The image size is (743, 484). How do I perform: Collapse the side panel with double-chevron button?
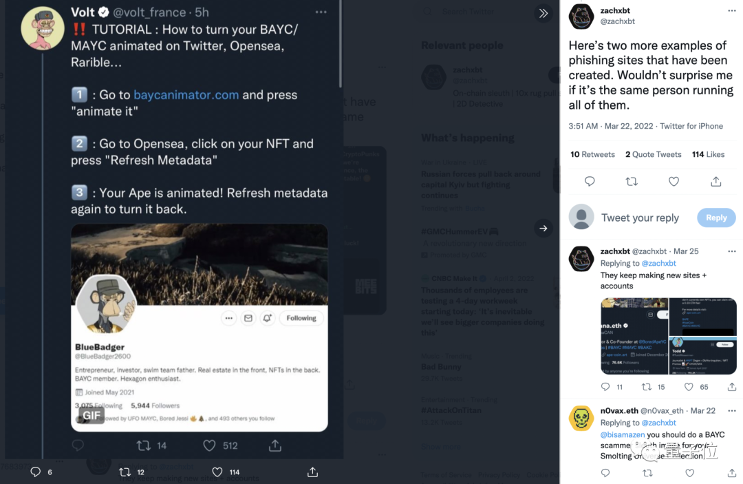(543, 13)
